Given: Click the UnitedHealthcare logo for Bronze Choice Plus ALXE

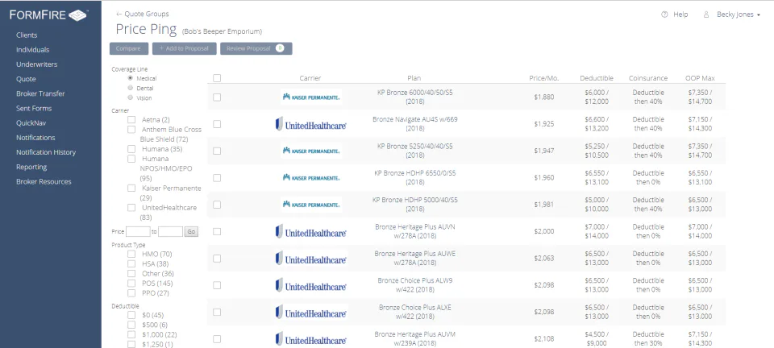Looking at the screenshot, I should (x=311, y=312).
